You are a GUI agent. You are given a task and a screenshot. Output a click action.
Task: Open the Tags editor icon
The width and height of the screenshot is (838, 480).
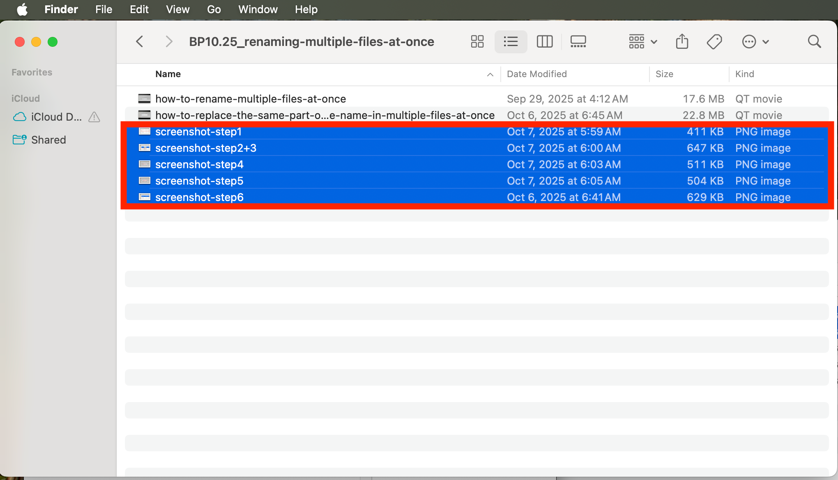coord(714,41)
